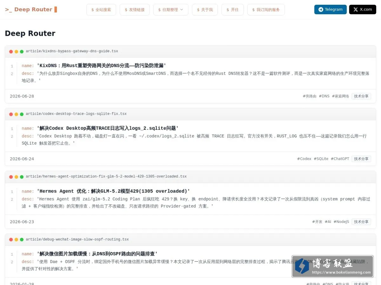Select the #NodeJS tag
The height and width of the screenshot is (285, 381).
341,222
